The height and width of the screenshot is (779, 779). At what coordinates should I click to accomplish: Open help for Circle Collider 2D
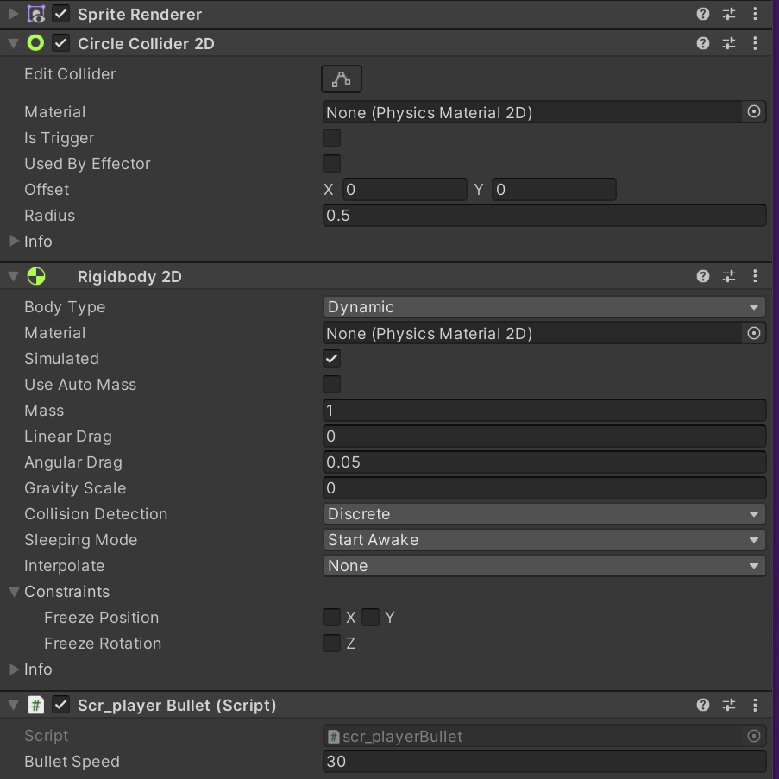703,43
